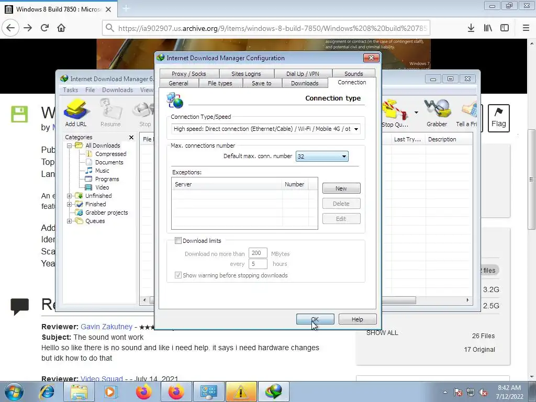Select the All Downloads folder
Viewport: 536px width, 402px height.
[103, 146]
